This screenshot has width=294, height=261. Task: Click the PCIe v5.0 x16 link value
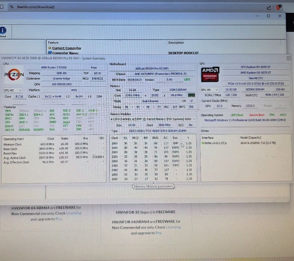pyautogui.click(x=256, y=84)
